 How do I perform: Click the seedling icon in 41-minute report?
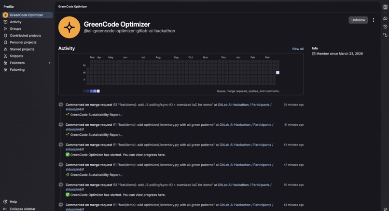(x=68, y=134)
